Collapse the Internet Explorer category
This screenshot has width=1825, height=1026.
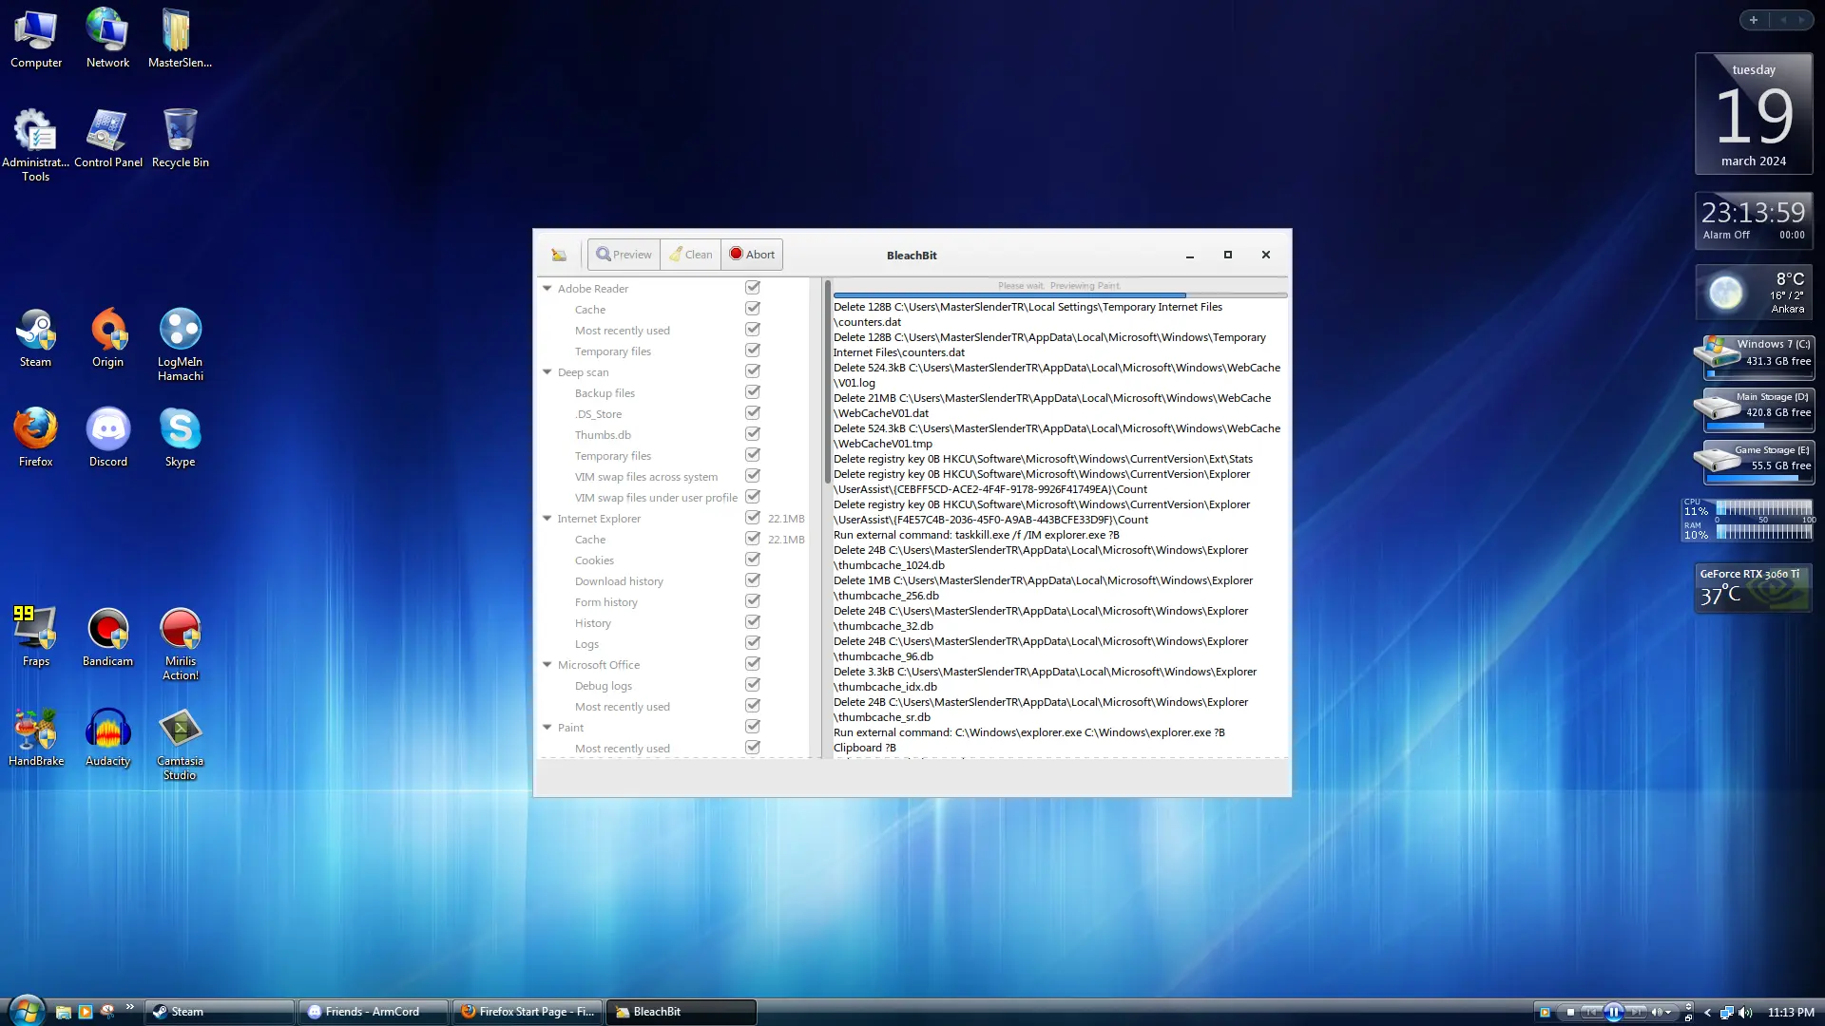[x=547, y=518]
